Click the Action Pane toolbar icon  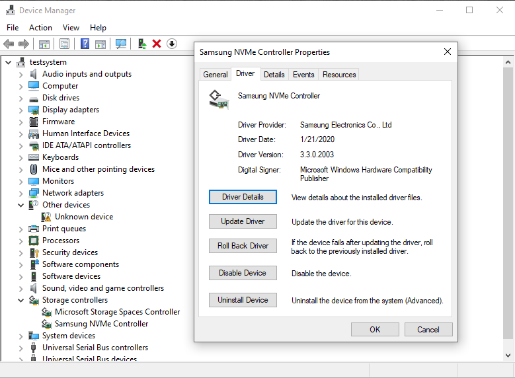100,44
